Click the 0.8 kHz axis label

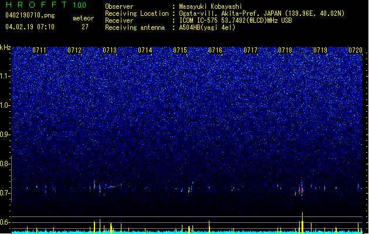pos(5,164)
